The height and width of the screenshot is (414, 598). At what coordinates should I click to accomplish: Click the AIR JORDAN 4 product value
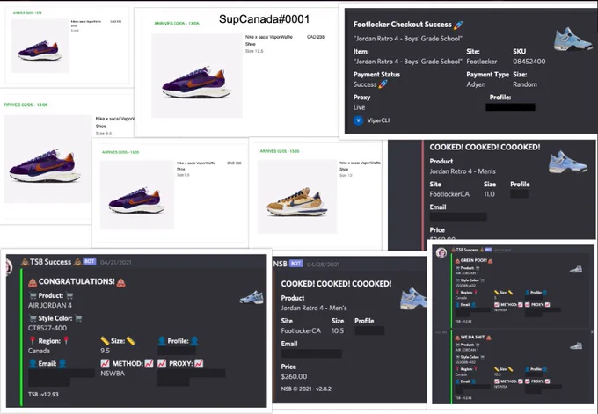point(49,305)
